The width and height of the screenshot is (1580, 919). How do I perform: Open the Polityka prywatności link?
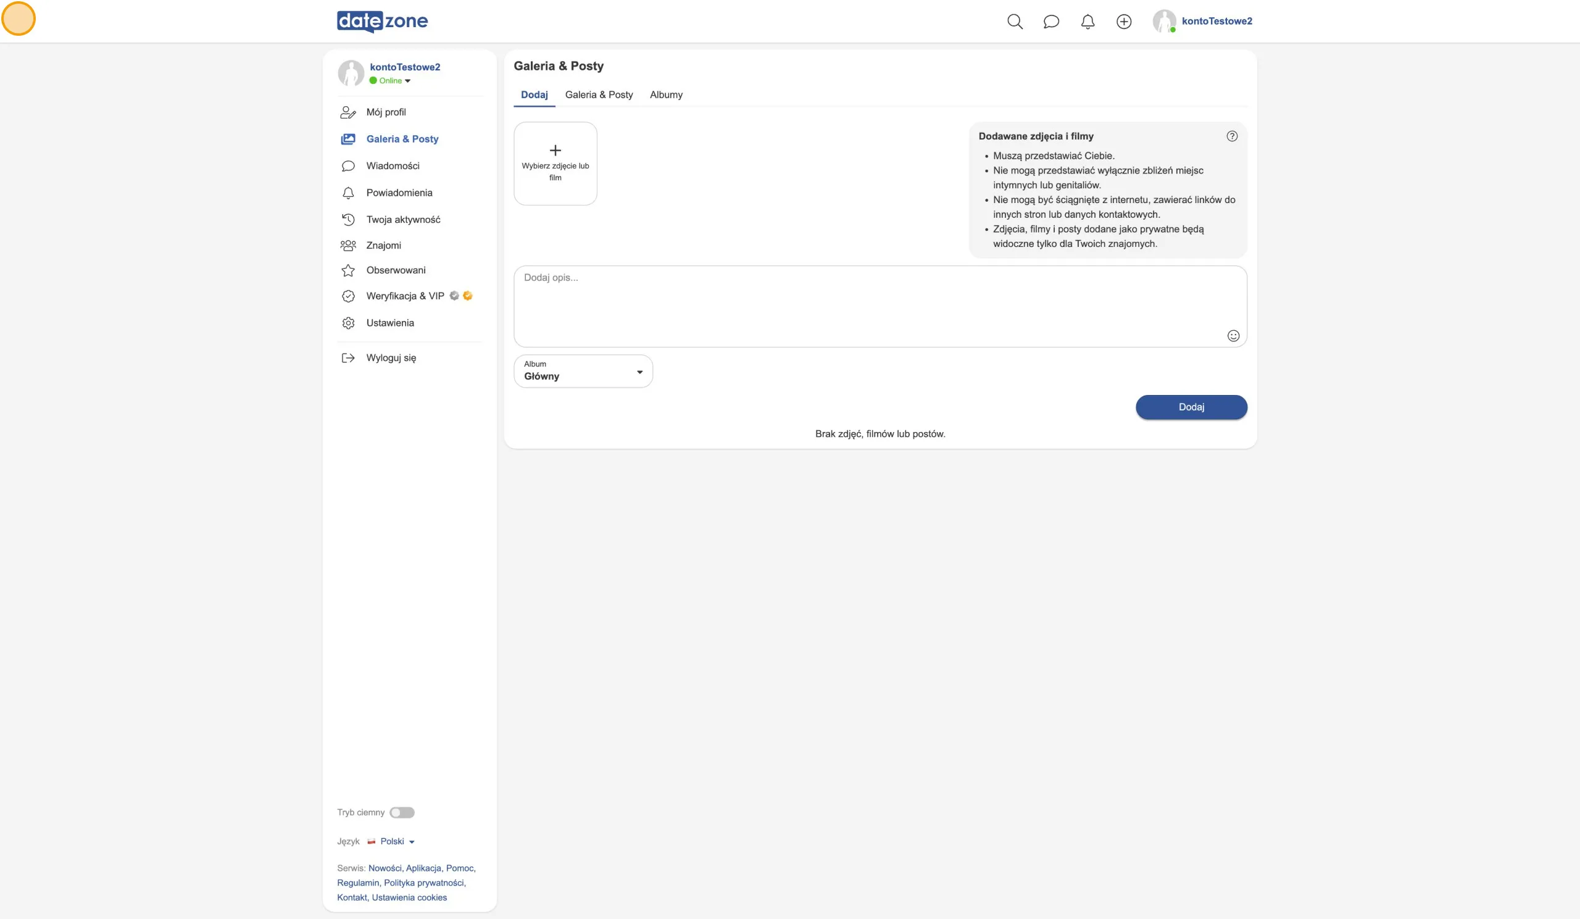(x=425, y=883)
